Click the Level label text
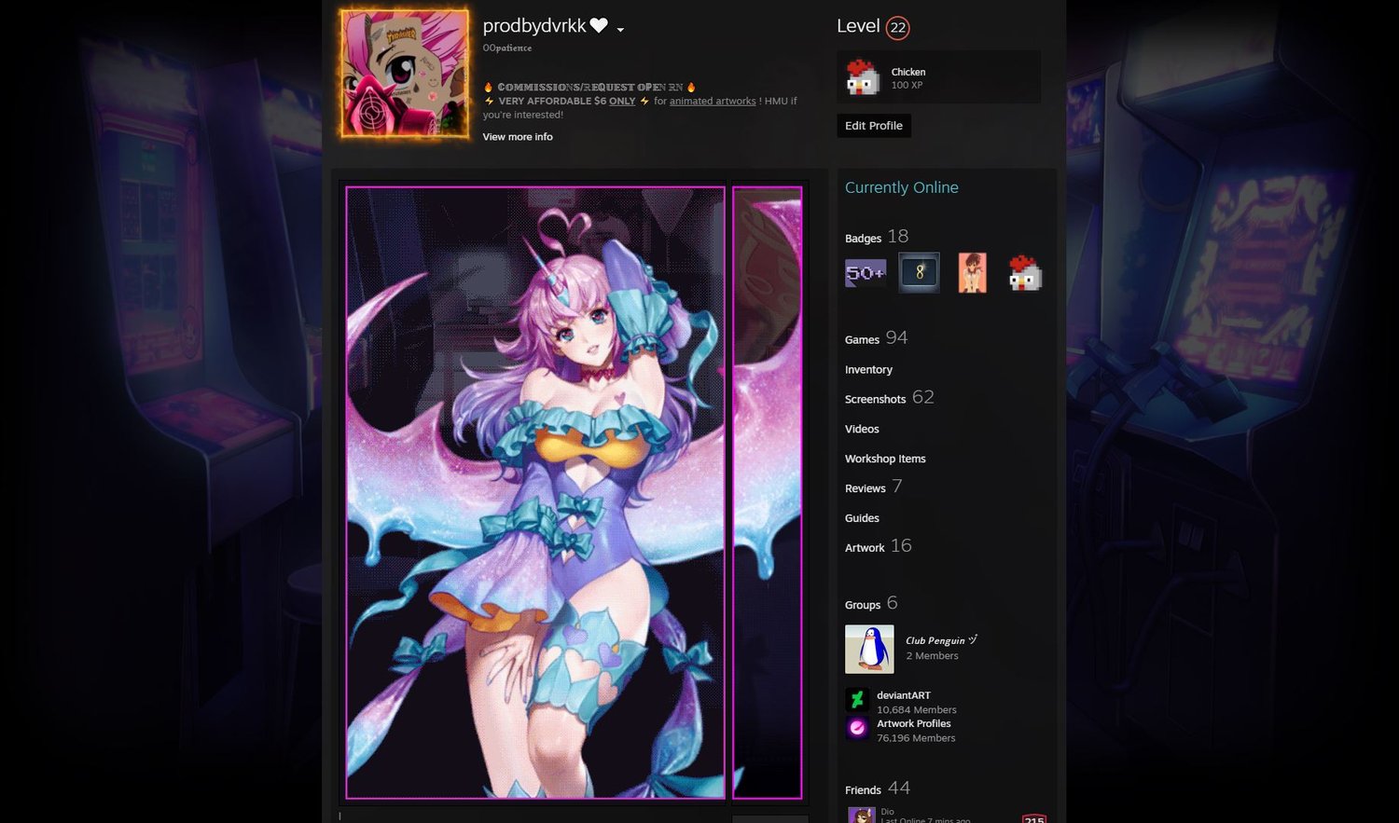Screen dimensions: 1399x823 click(x=858, y=26)
